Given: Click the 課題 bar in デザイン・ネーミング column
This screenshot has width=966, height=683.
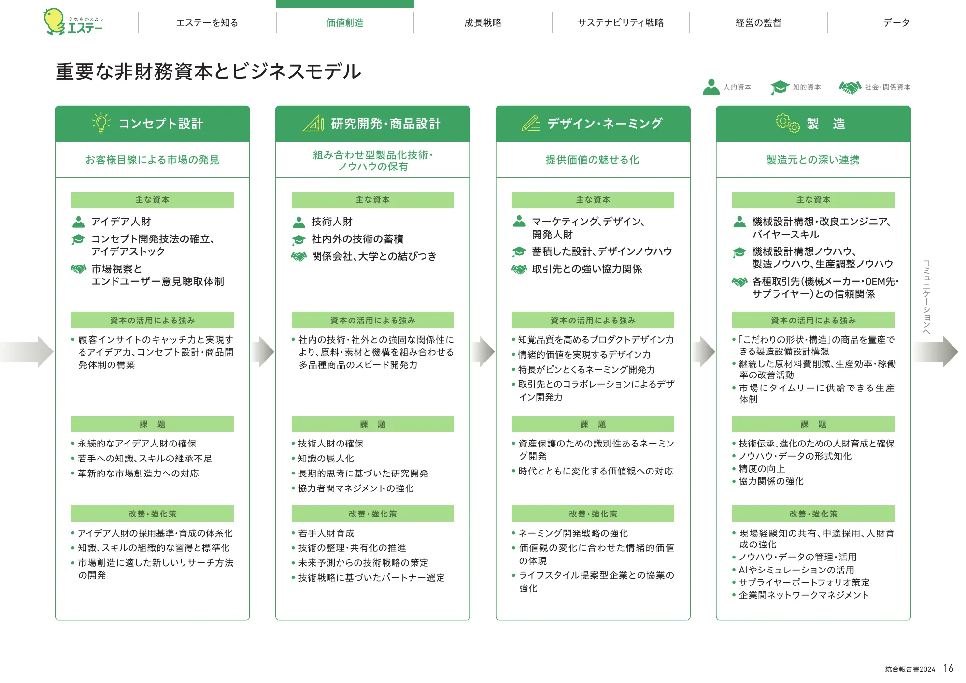Looking at the screenshot, I should 593,424.
